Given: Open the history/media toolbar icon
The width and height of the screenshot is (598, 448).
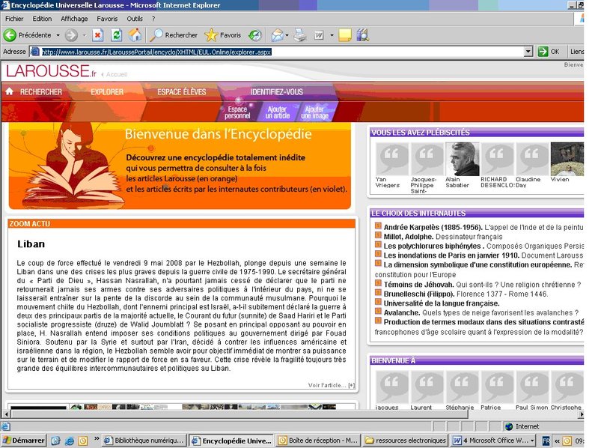Looking at the screenshot, I should [255, 35].
